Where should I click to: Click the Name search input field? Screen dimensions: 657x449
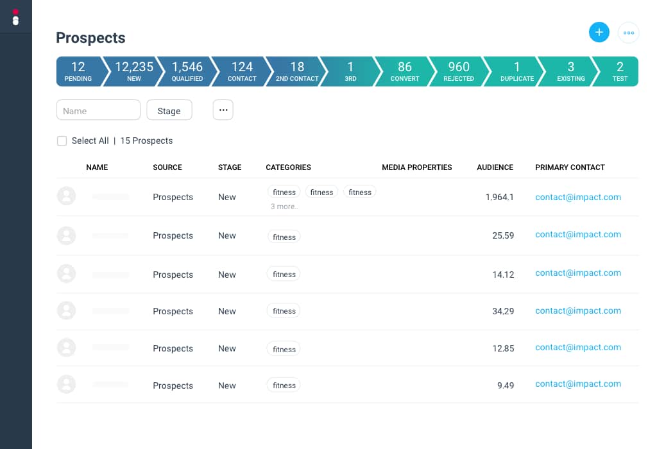pyautogui.click(x=98, y=110)
